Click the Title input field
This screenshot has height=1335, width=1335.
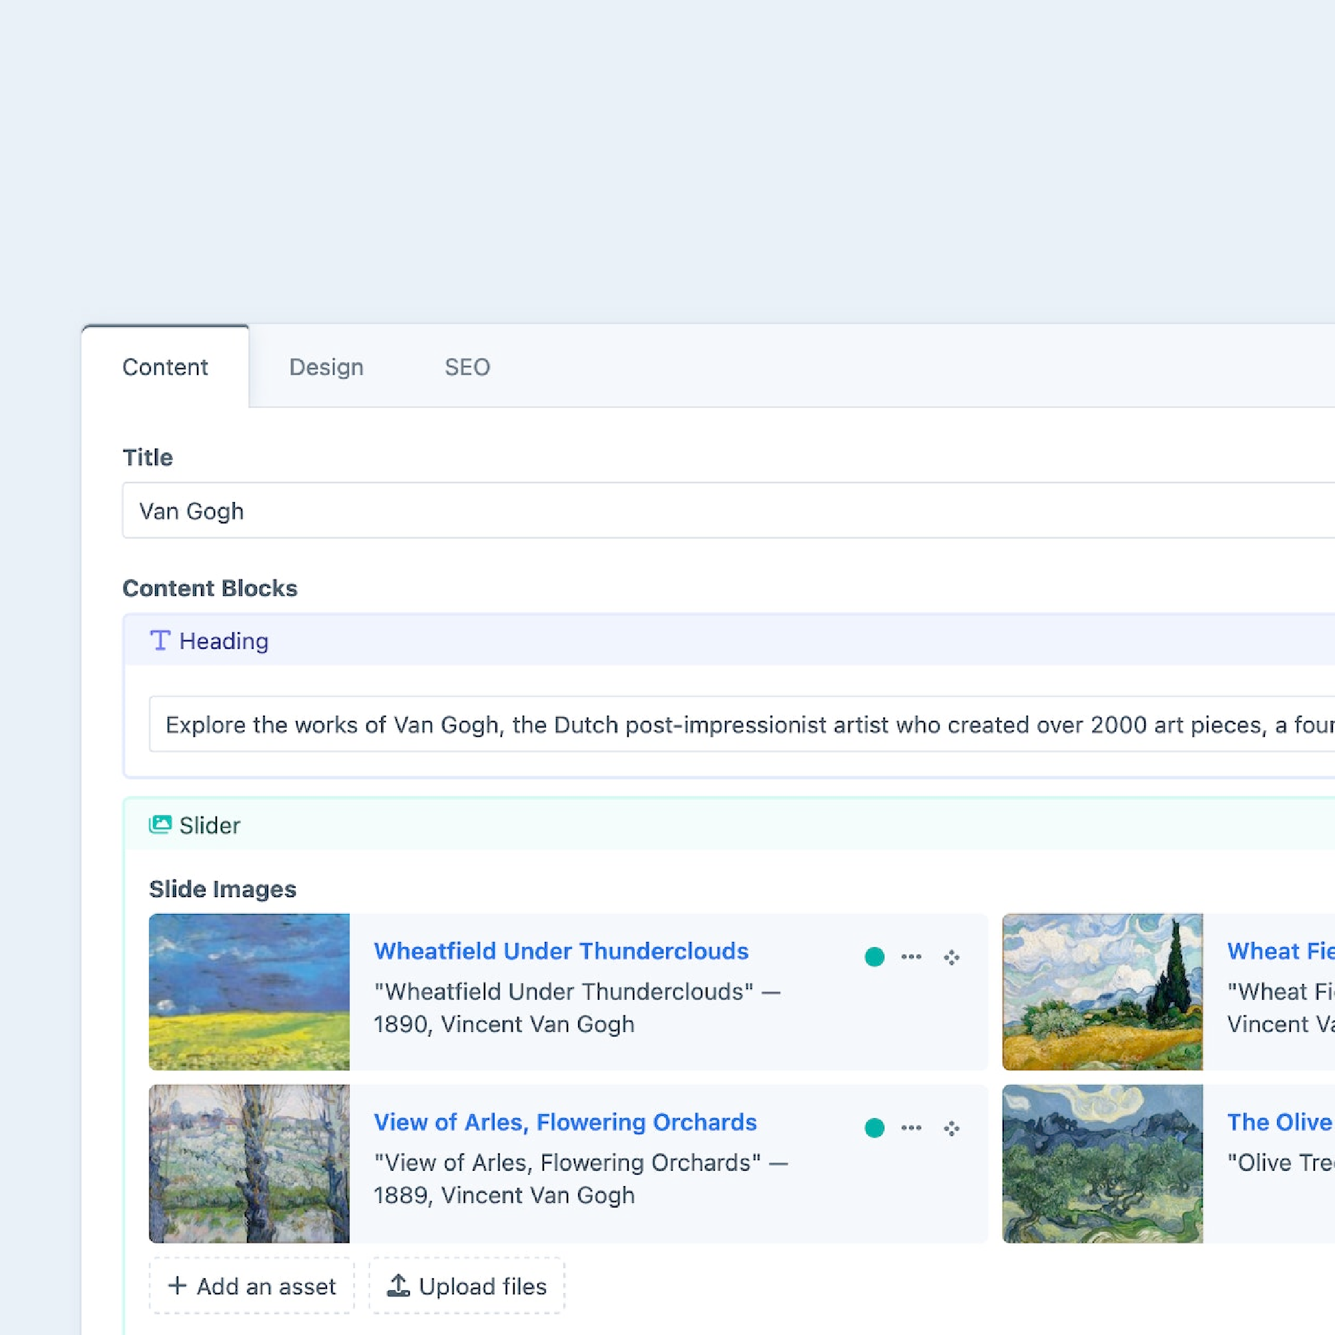[728, 511]
